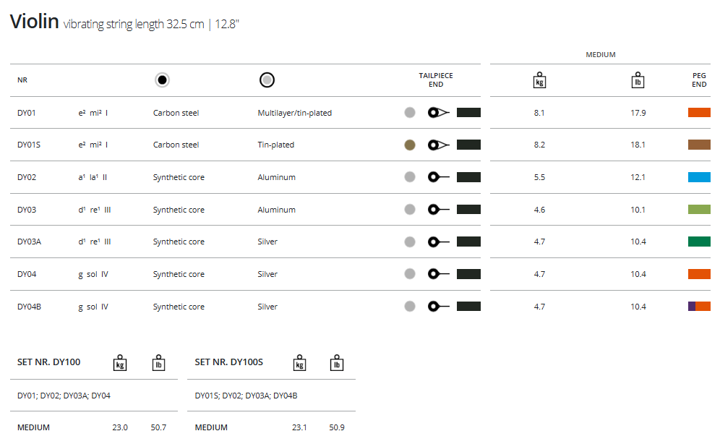Click the kg icon beside SET NR. DY100S
Image resolution: width=720 pixels, height=444 pixels.
click(x=299, y=362)
